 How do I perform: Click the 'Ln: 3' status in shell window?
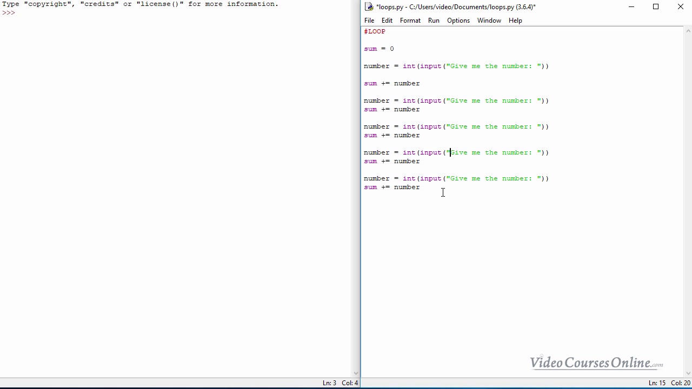click(x=329, y=383)
